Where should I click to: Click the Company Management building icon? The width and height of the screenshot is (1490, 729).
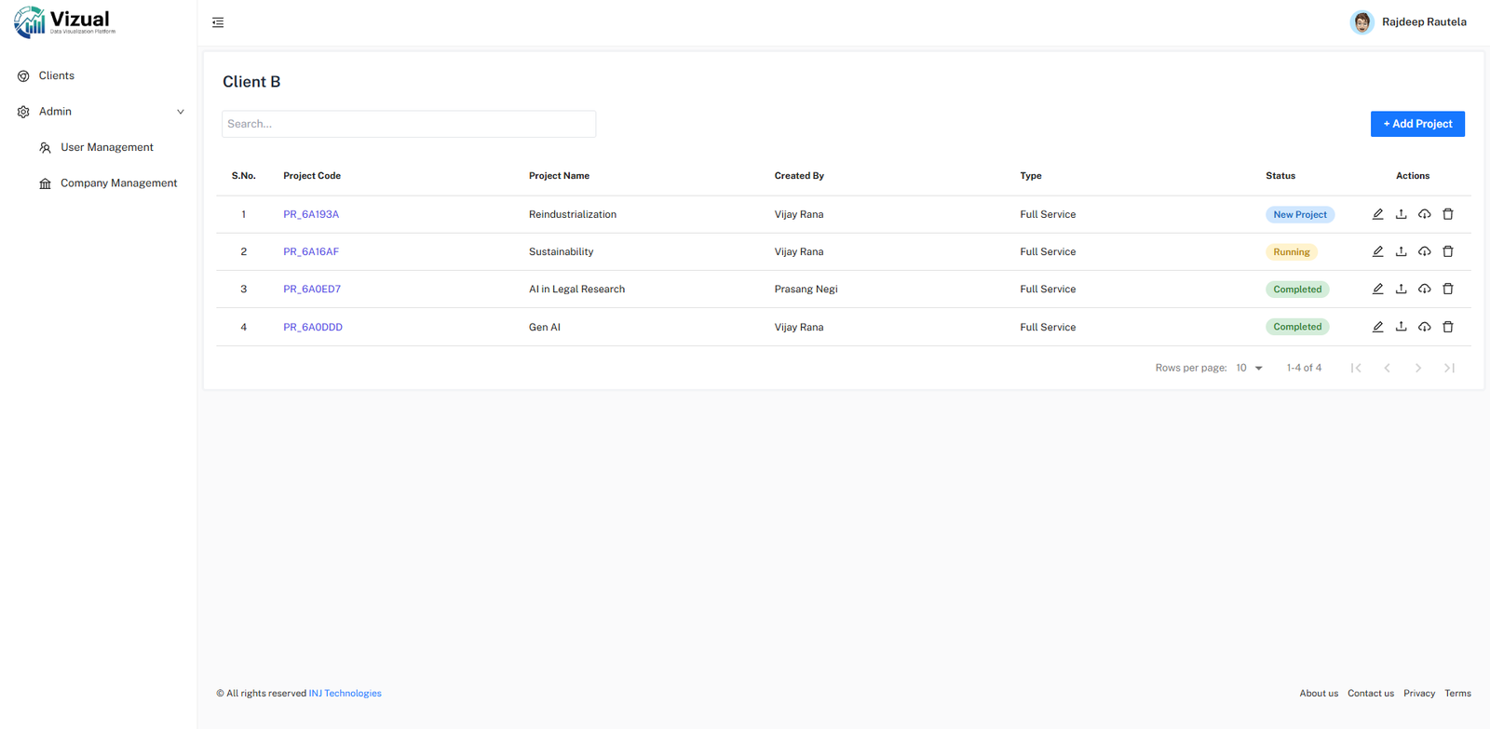(x=45, y=183)
